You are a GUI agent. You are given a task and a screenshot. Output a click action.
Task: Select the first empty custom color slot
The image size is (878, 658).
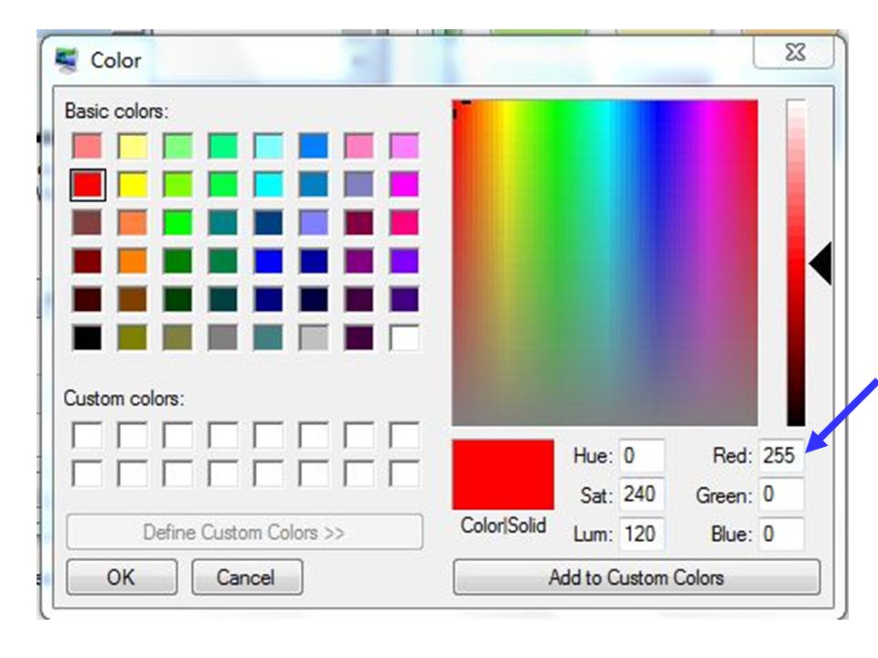(88, 435)
